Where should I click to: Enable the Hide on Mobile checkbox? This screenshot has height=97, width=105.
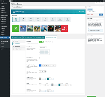(52, 42)
